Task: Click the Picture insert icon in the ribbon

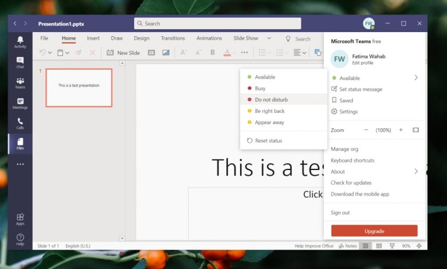Action: 166,53
